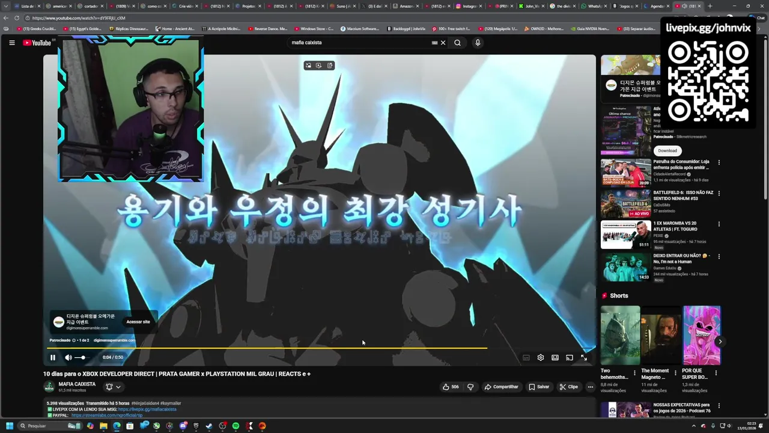Click the taskbar Pesquisar search box

coord(49,426)
